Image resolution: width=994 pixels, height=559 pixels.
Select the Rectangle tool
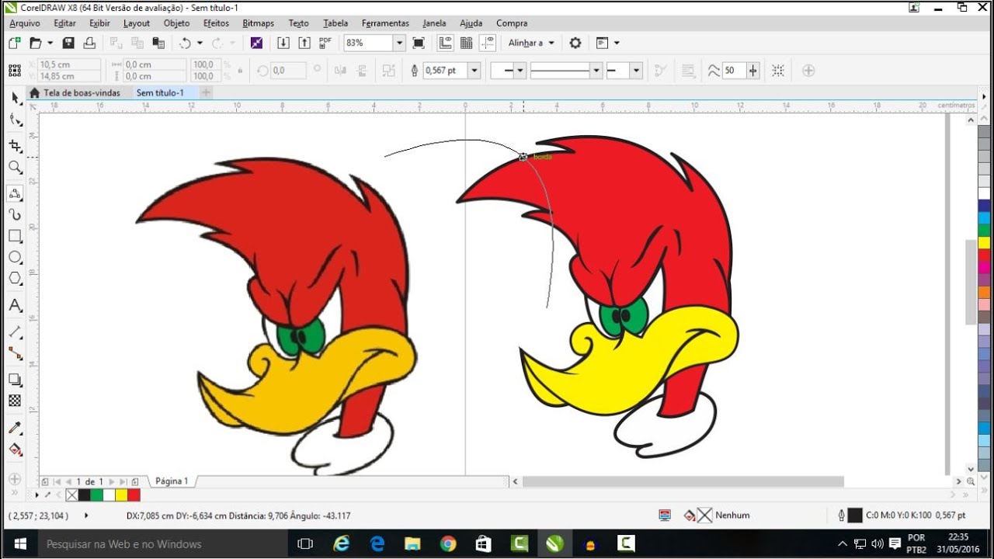(x=15, y=236)
